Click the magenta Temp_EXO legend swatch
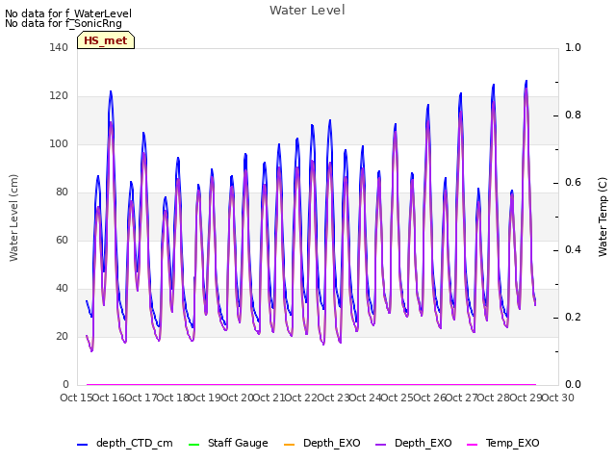This screenshot has height=462, width=616. pos(472,445)
